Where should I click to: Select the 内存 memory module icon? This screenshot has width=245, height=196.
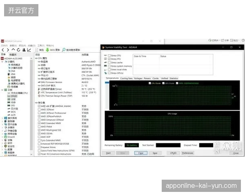tap(9, 102)
